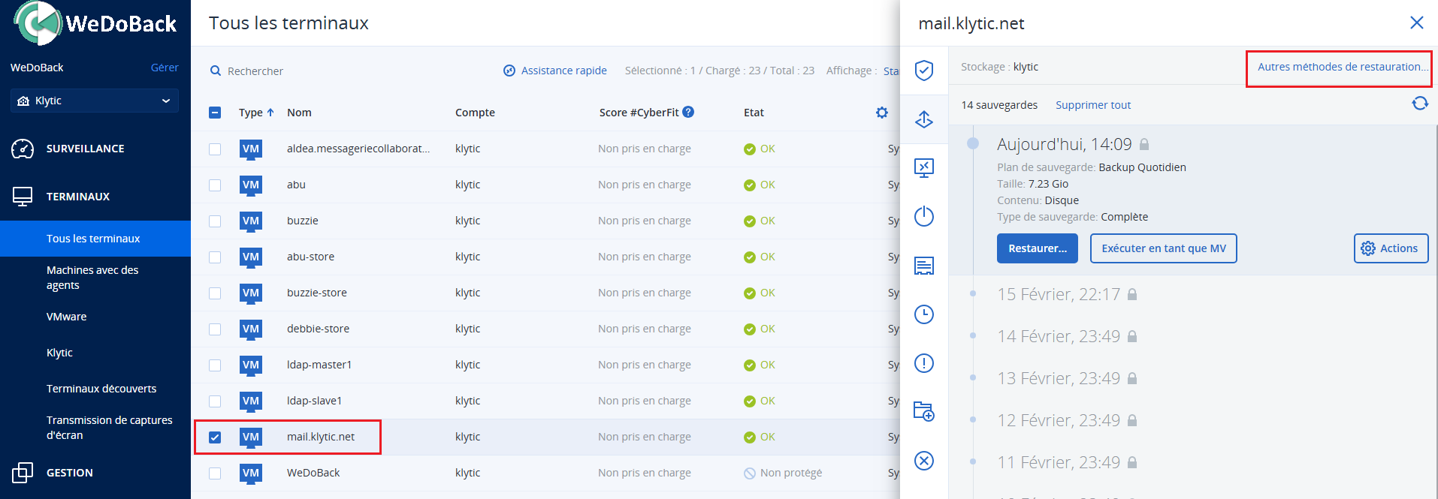Click Autres méthodes de restauration link
Image resolution: width=1438 pixels, height=499 pixels.
(x=1343, y=67)
